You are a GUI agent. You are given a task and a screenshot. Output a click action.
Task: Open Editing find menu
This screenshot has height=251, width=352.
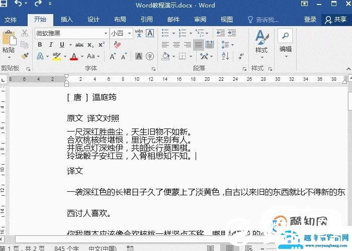click(x=285, y=43)
